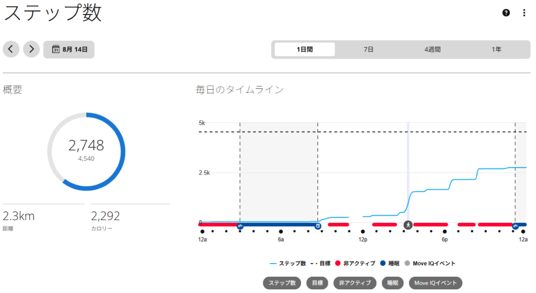
Task: Toggle the Move IQイベント pill button
Action: [435, 283]
